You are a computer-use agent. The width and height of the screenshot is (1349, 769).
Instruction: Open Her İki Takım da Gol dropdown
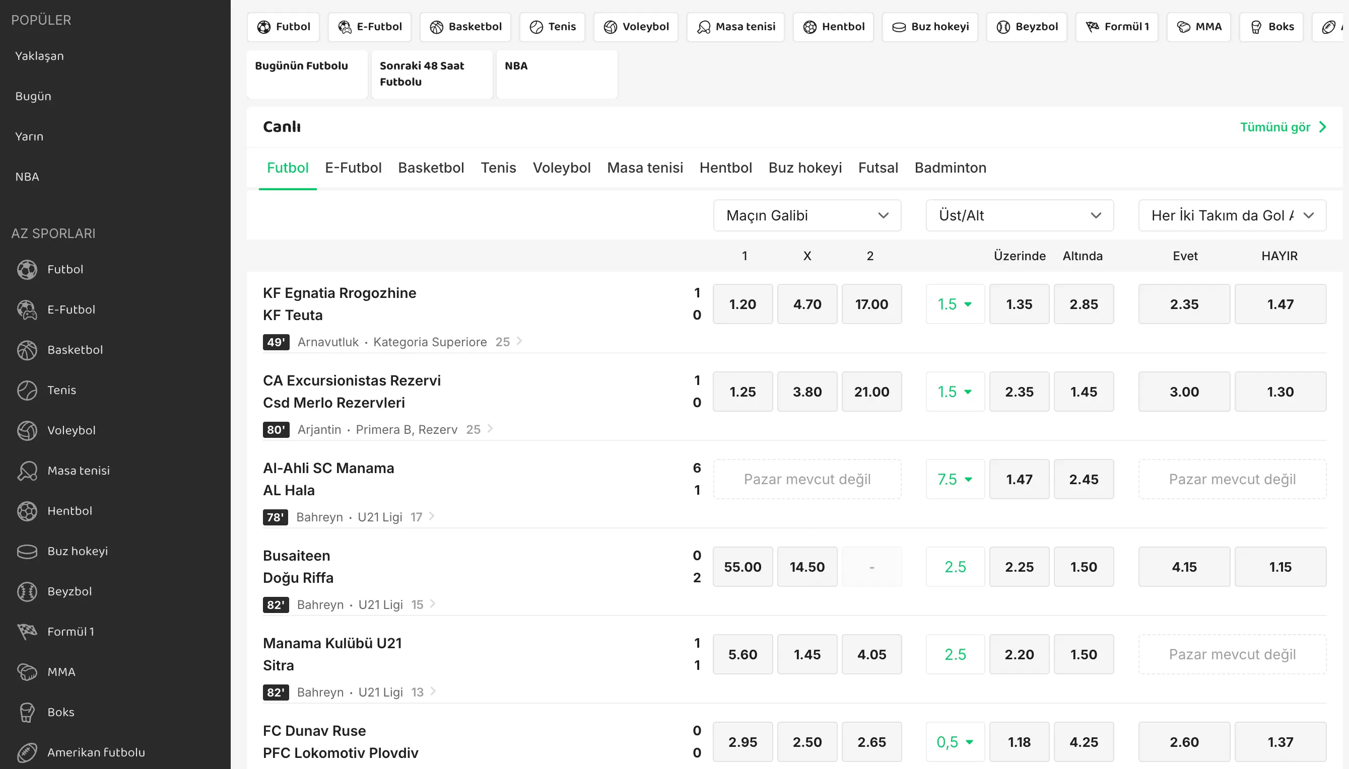(x=1232, y=215)
